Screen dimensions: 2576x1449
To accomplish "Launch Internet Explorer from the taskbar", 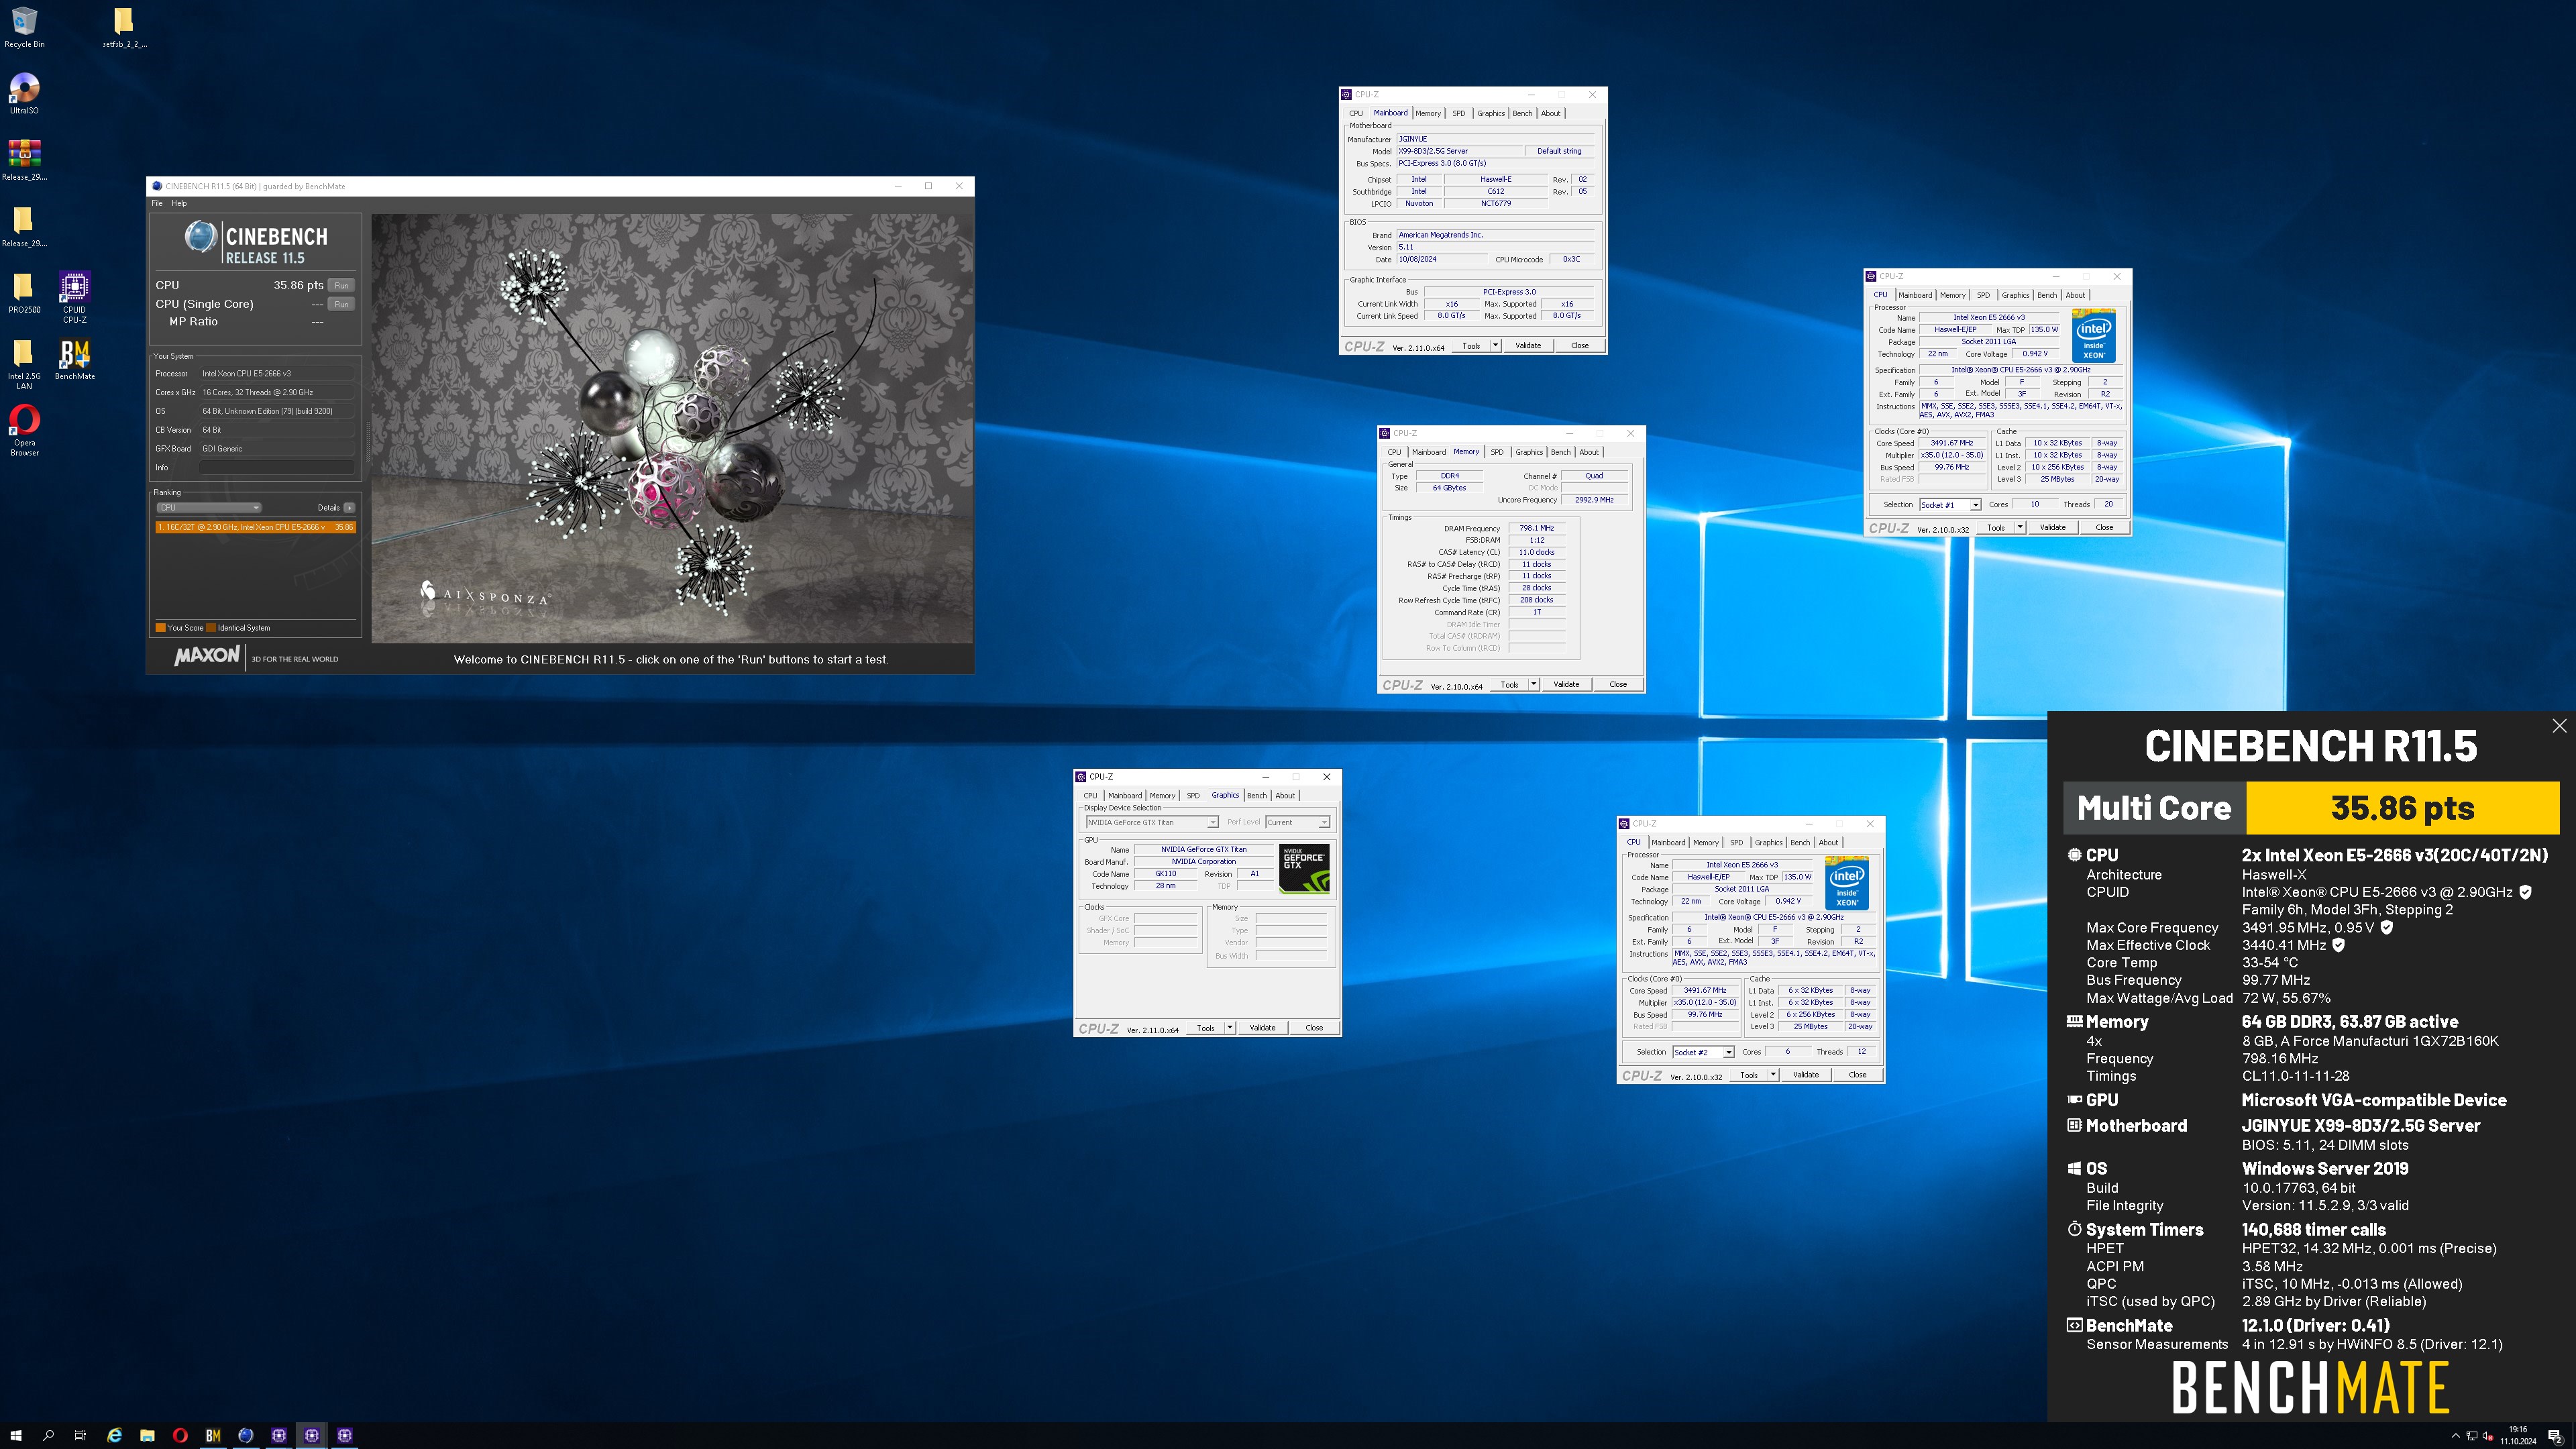I will click(x=115, y=1435).
